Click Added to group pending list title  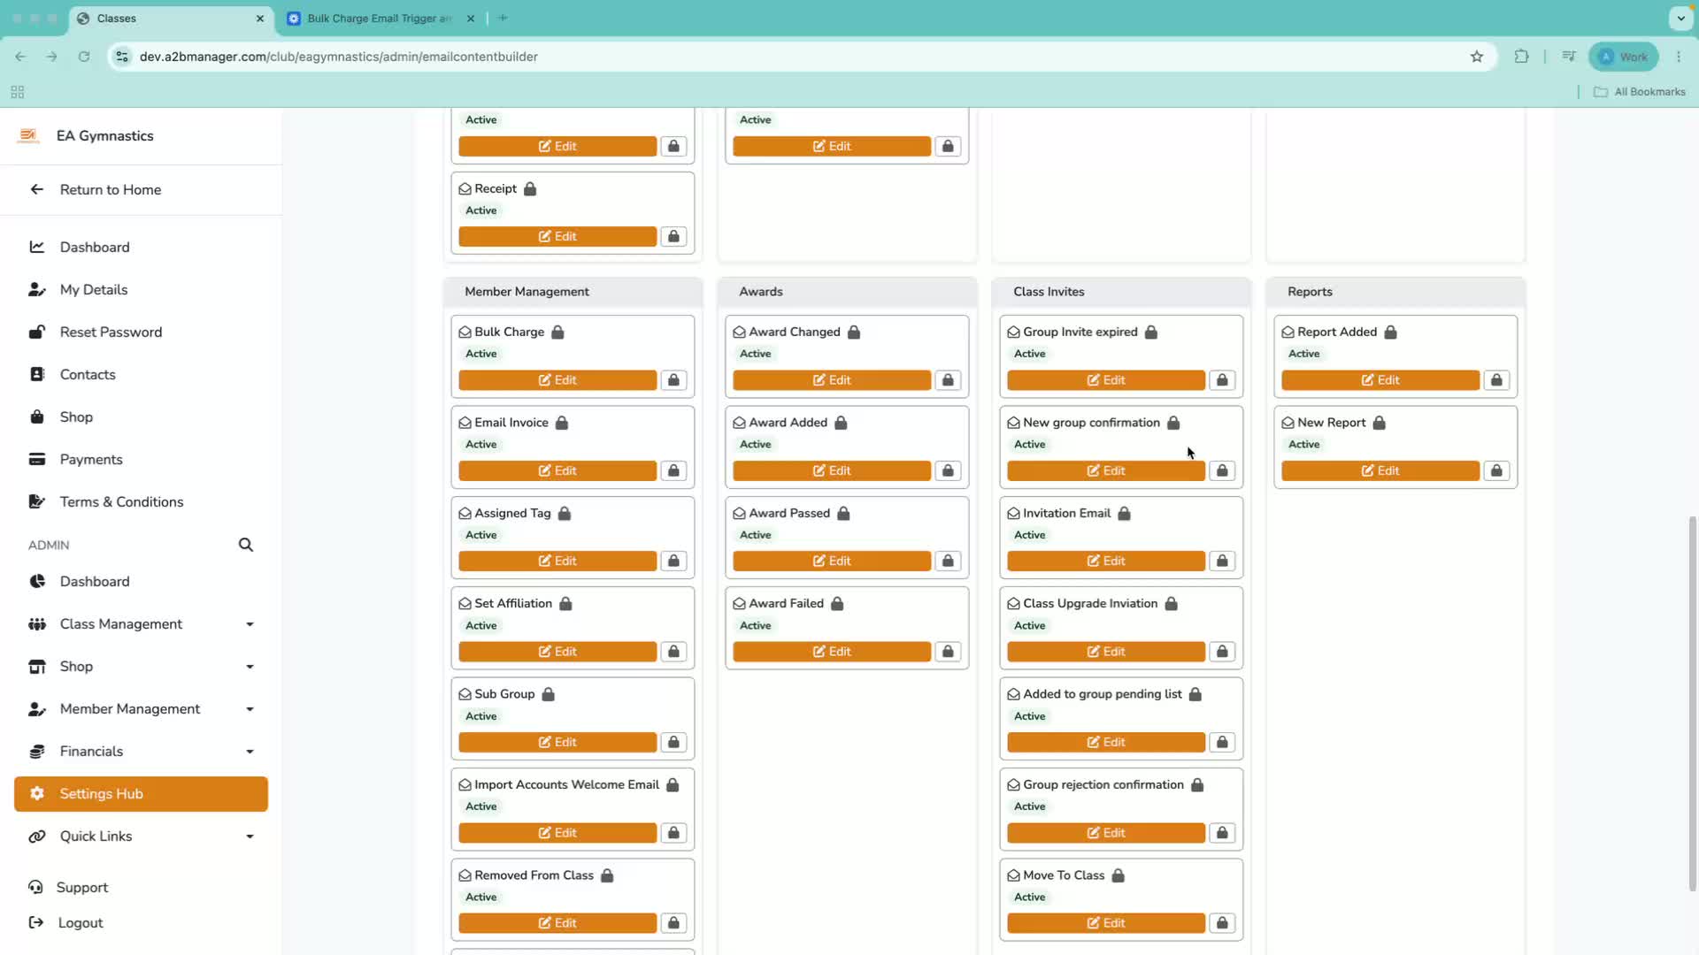[1103, 694]
